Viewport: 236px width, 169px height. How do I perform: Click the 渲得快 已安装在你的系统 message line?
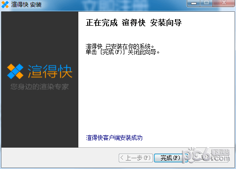(120, 46)
